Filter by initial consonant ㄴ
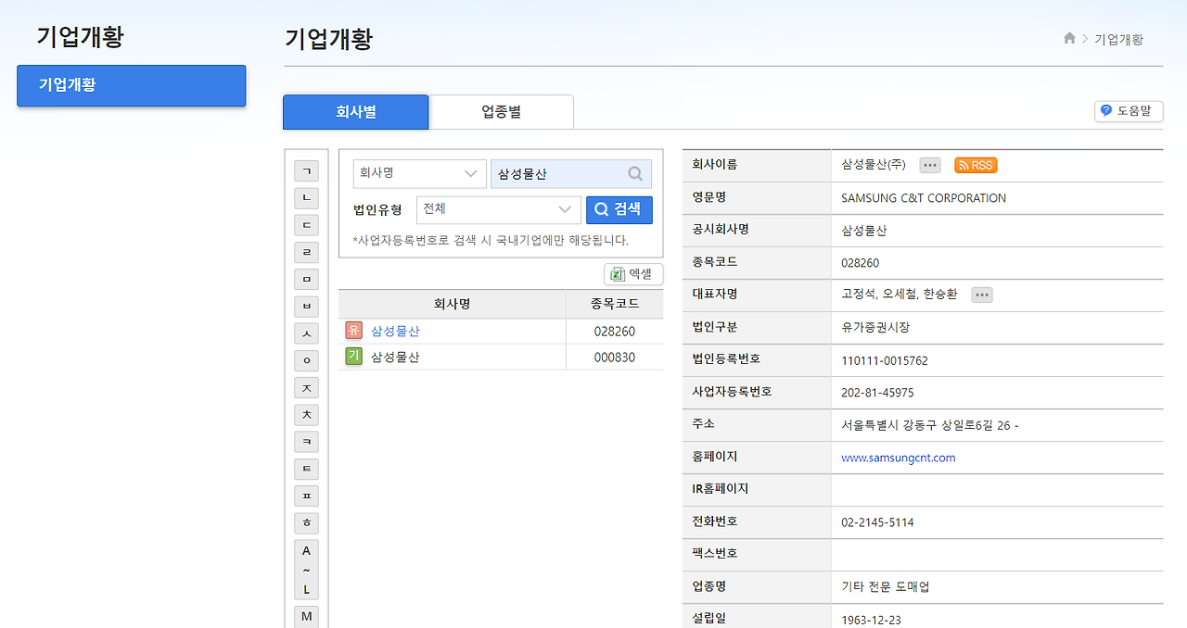Viewport: 1187px width, 628px height. (x=307, y=197)
